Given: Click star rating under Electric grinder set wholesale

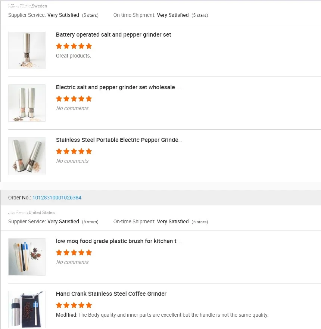Looking at the screenshot, I should point(74,99).
